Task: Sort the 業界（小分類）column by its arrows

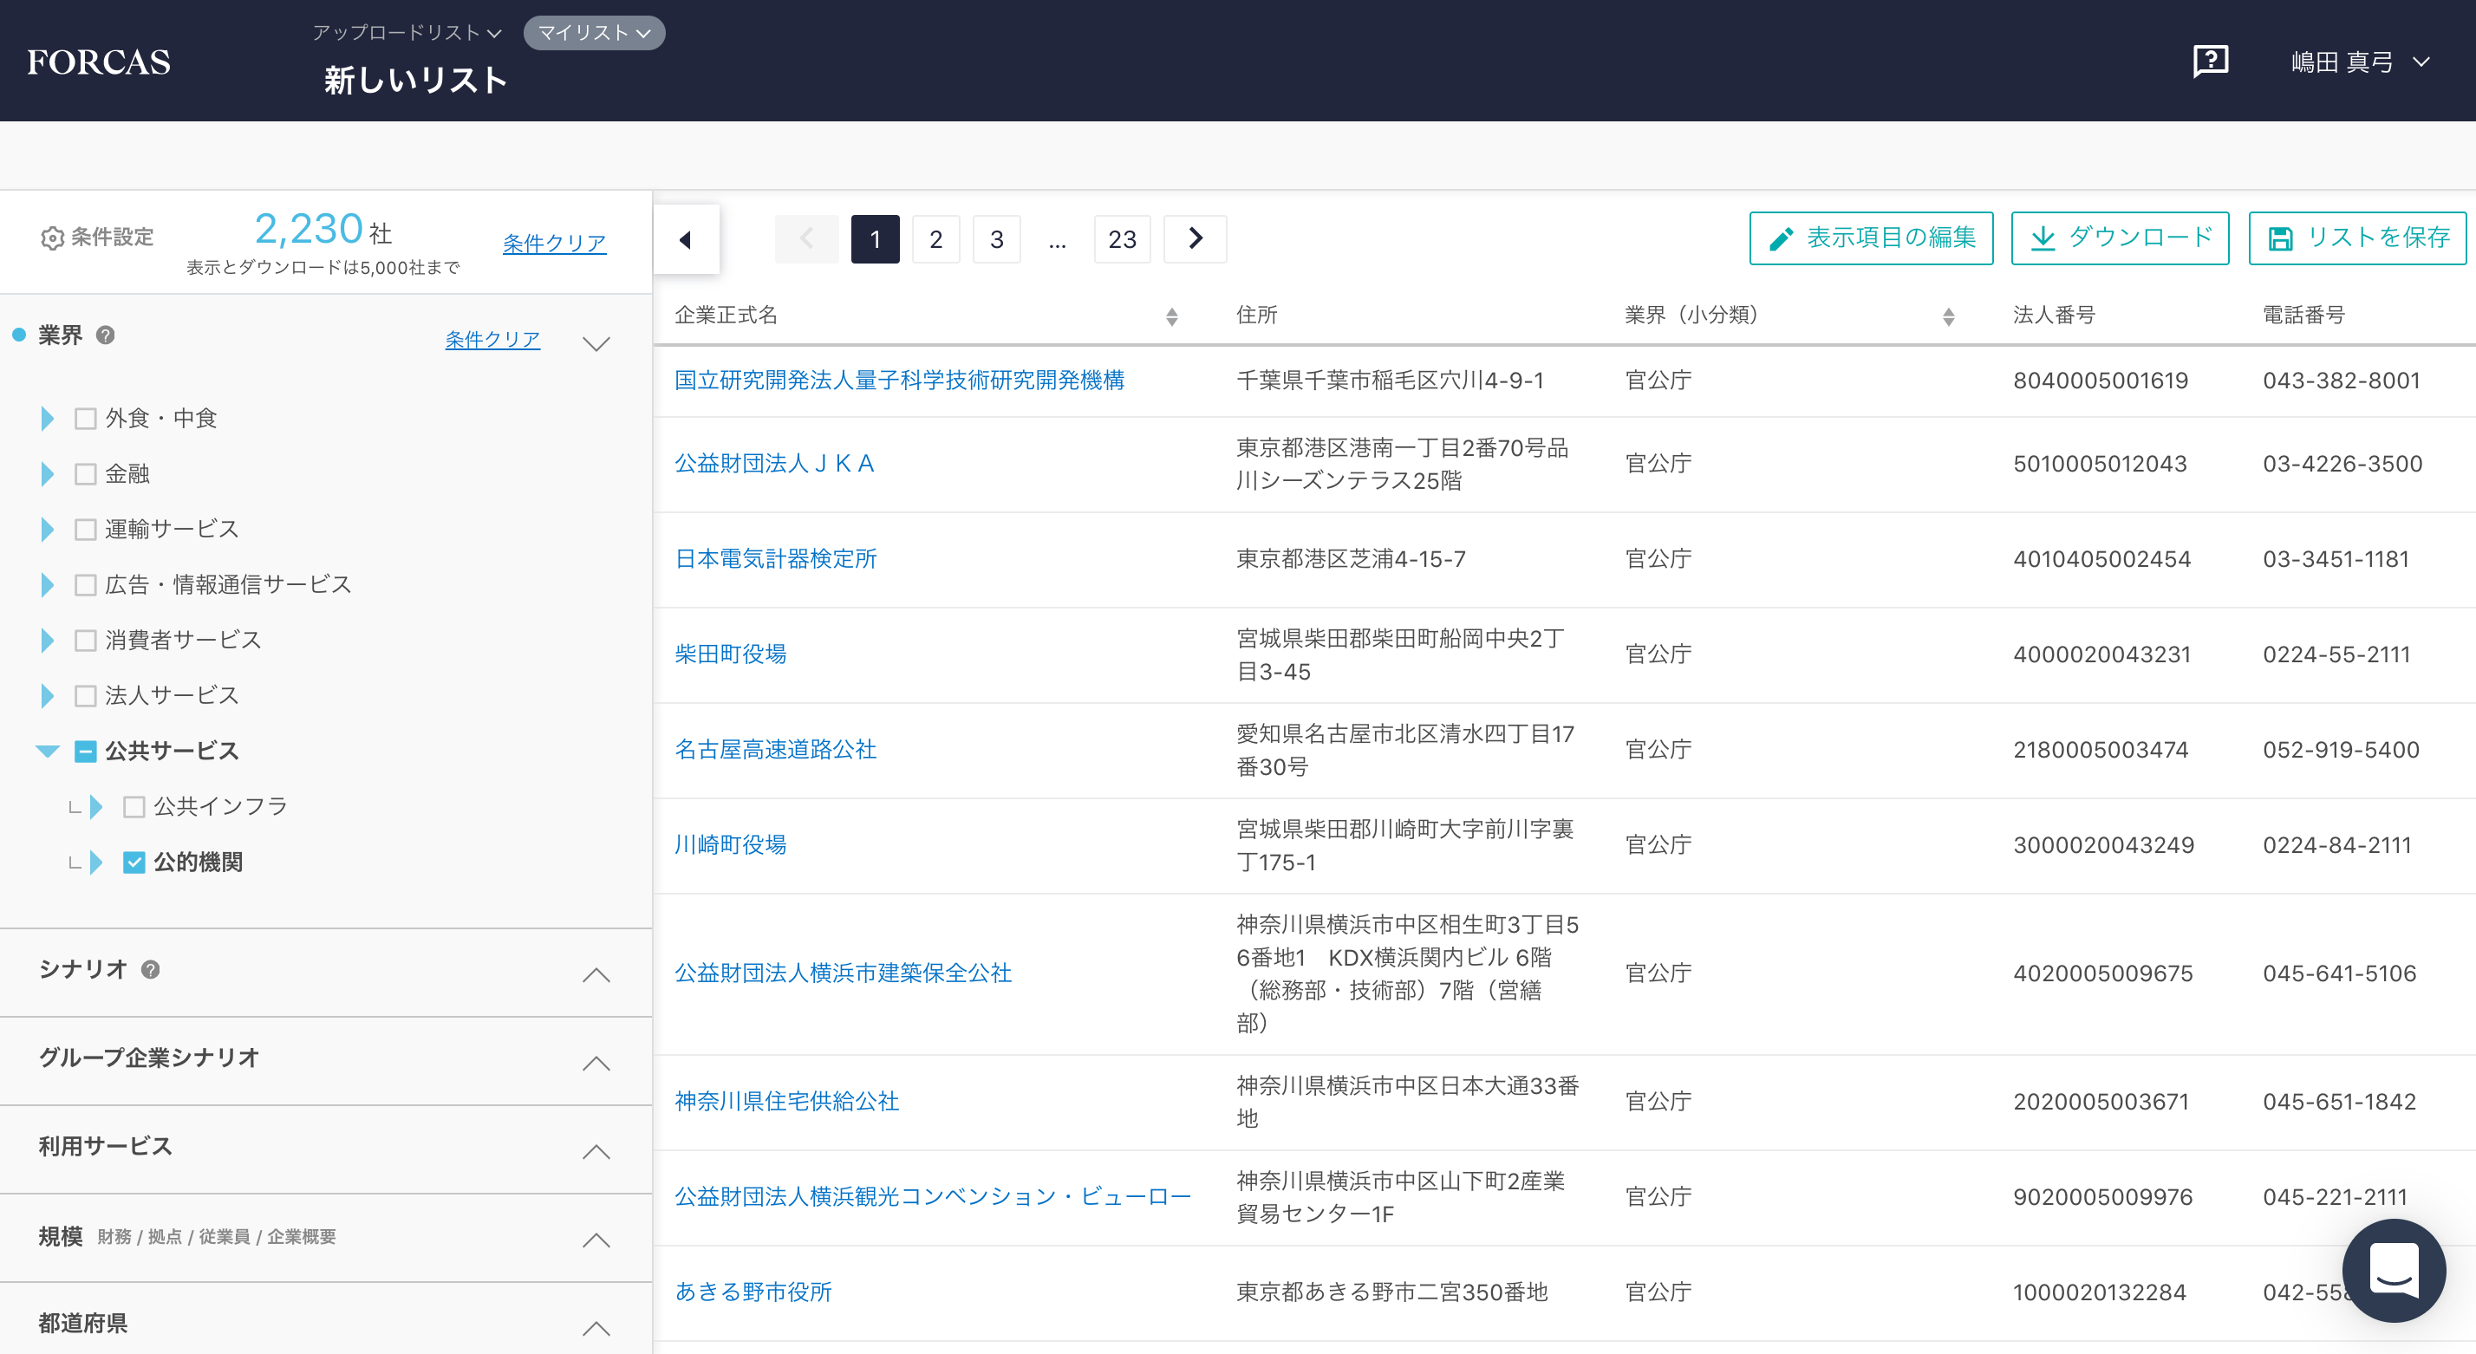Action: click(x=1949, y=316)
